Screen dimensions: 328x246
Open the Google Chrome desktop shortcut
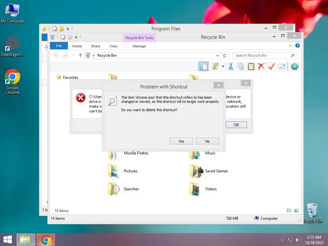(12, 82)
